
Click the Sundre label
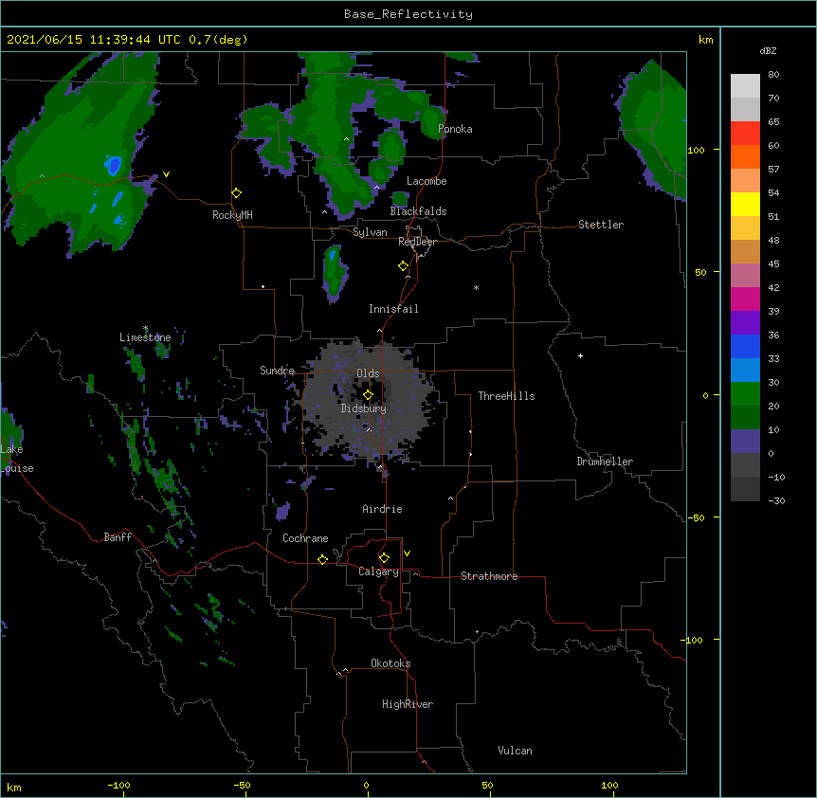[x=277, y=371]
